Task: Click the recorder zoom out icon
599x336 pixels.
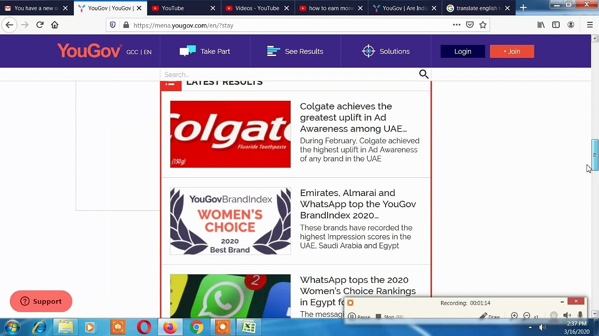Action: pyautogui.click(x=526, y=316)
